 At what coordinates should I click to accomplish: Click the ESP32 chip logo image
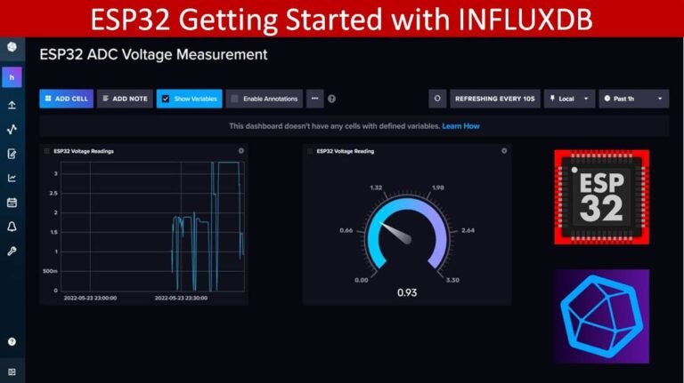point(601,197)
